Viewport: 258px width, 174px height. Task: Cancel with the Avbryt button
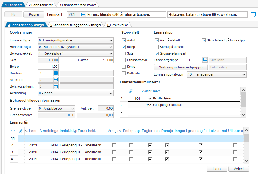pos(239,169)
